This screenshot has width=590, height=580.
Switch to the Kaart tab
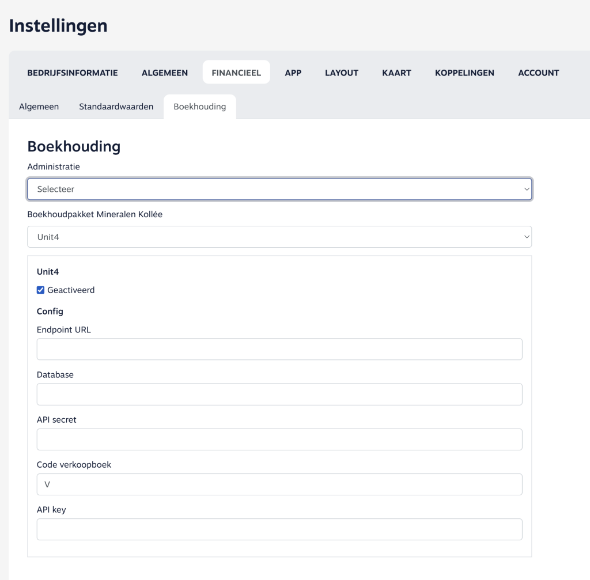(x=396, y=73)
